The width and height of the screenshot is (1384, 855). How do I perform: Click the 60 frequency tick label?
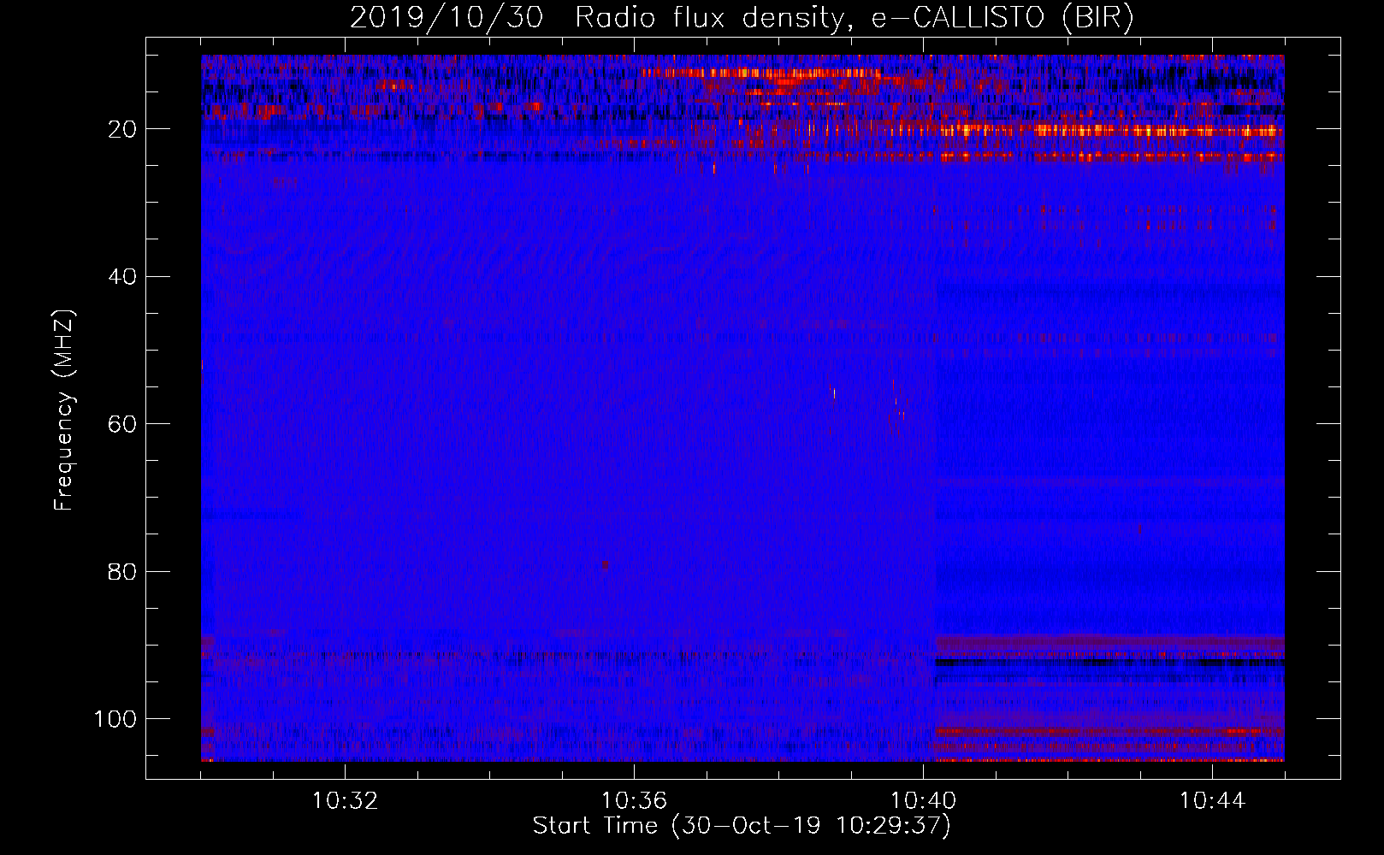pos(123,424)
